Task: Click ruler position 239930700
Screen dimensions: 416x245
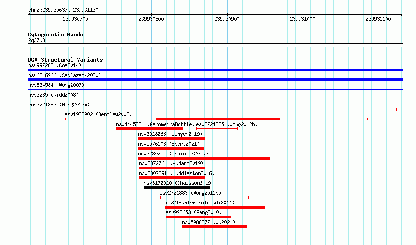Action: [x=75, y=19]
